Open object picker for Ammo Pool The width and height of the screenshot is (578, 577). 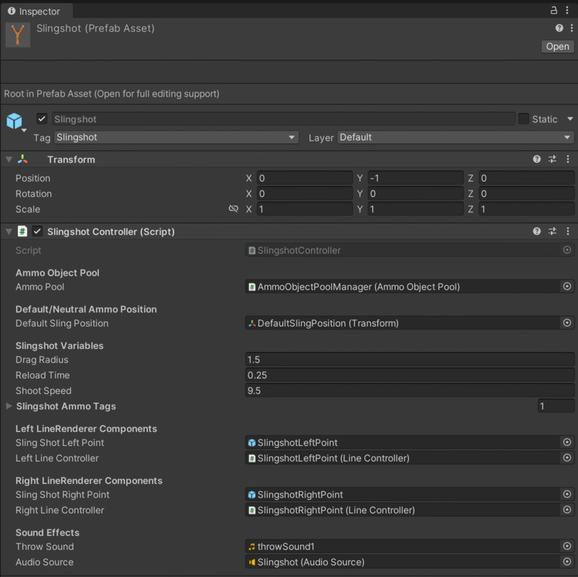[567, 286]
